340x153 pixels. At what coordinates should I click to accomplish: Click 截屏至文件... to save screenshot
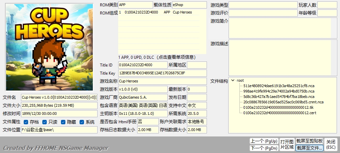[309, 148]
